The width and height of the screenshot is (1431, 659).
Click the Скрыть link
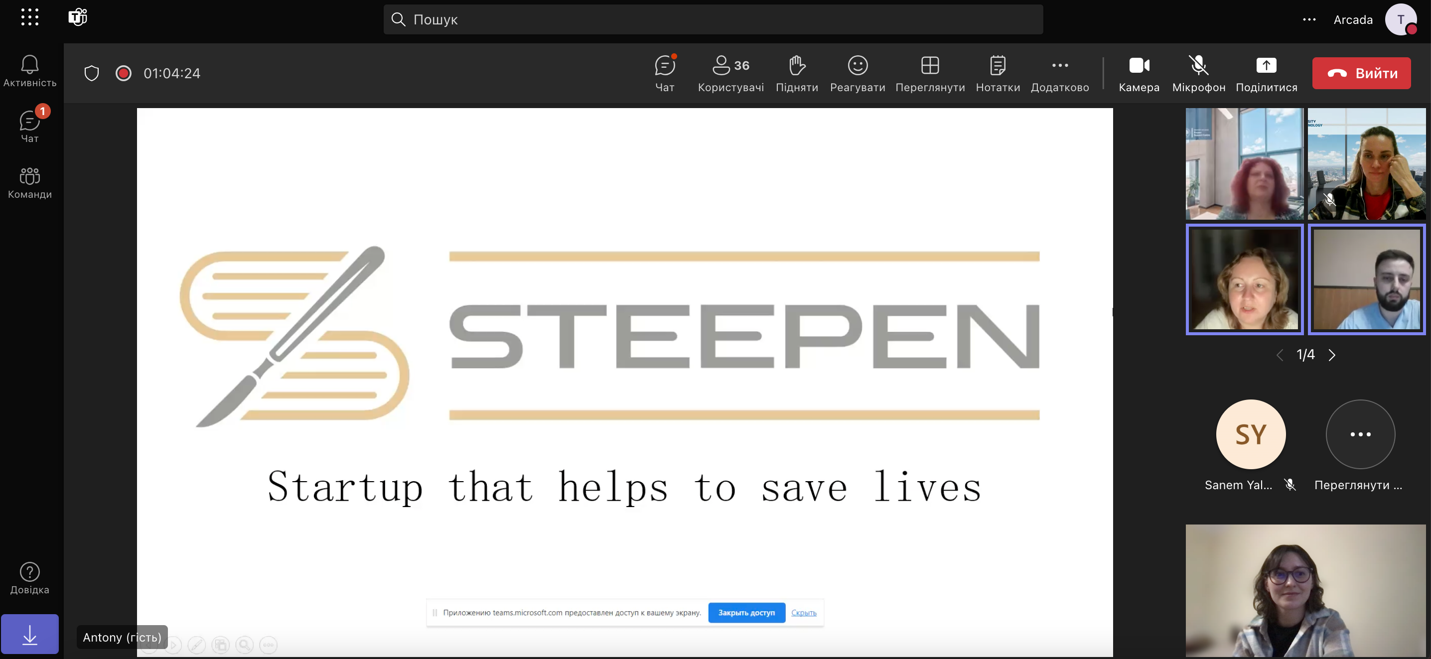(803, 612)
